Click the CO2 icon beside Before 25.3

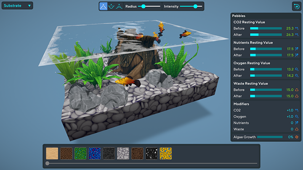click(x=297, y=29)
